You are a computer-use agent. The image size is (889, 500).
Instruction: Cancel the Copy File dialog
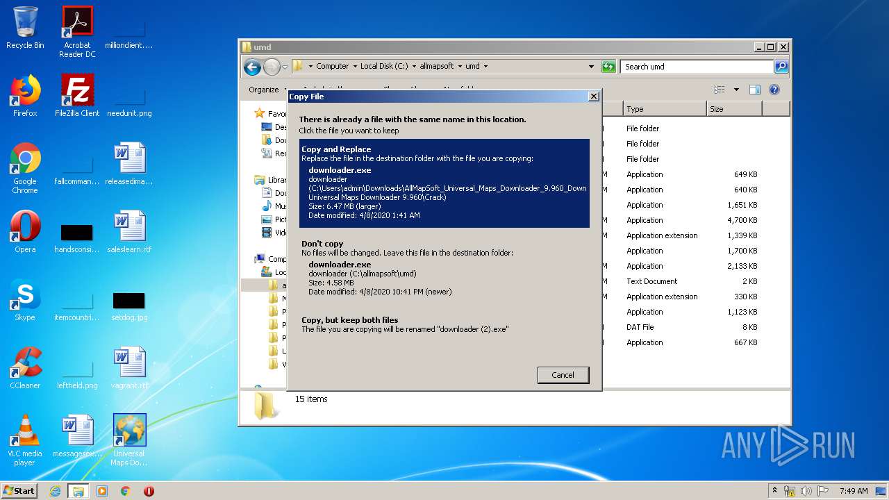point(563,375)
